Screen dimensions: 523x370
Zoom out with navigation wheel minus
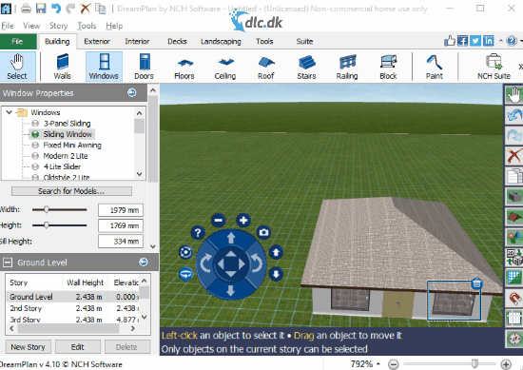pos(219,221)
